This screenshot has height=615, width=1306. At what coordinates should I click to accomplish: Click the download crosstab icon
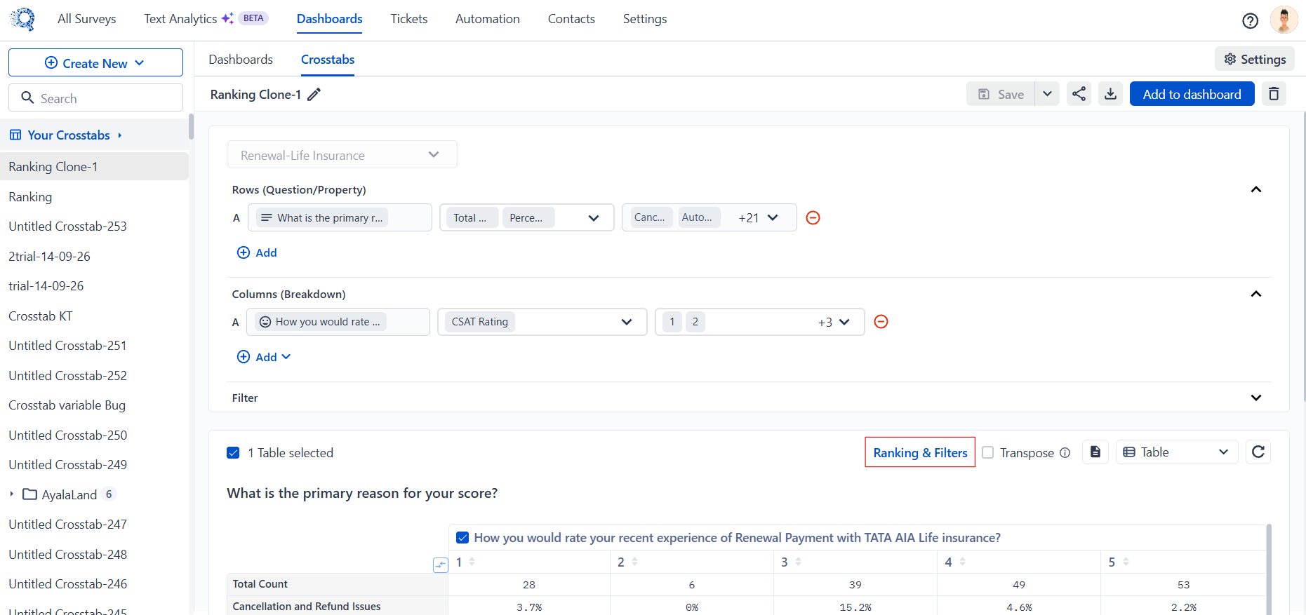[x=1110, y=94]
